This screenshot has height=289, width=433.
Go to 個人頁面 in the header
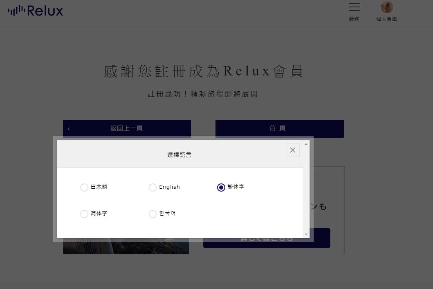point(387,19)
